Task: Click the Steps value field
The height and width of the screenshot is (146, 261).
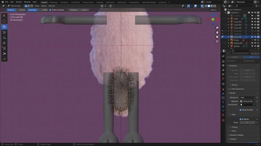Action: (x=248, y=122)
